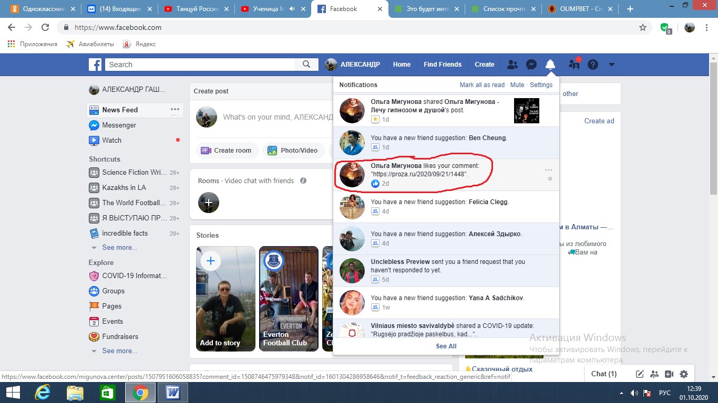Open Home in the Facebook header
This screenshot has height=403, width=718.
(402, 65)
